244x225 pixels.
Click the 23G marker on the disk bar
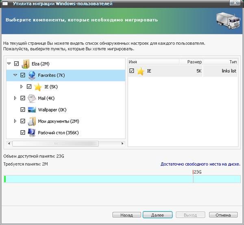(x=197, y=172)
